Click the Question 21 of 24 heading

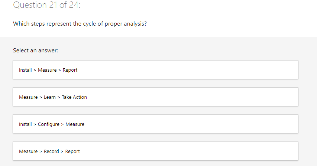click(x=47, y=5)
